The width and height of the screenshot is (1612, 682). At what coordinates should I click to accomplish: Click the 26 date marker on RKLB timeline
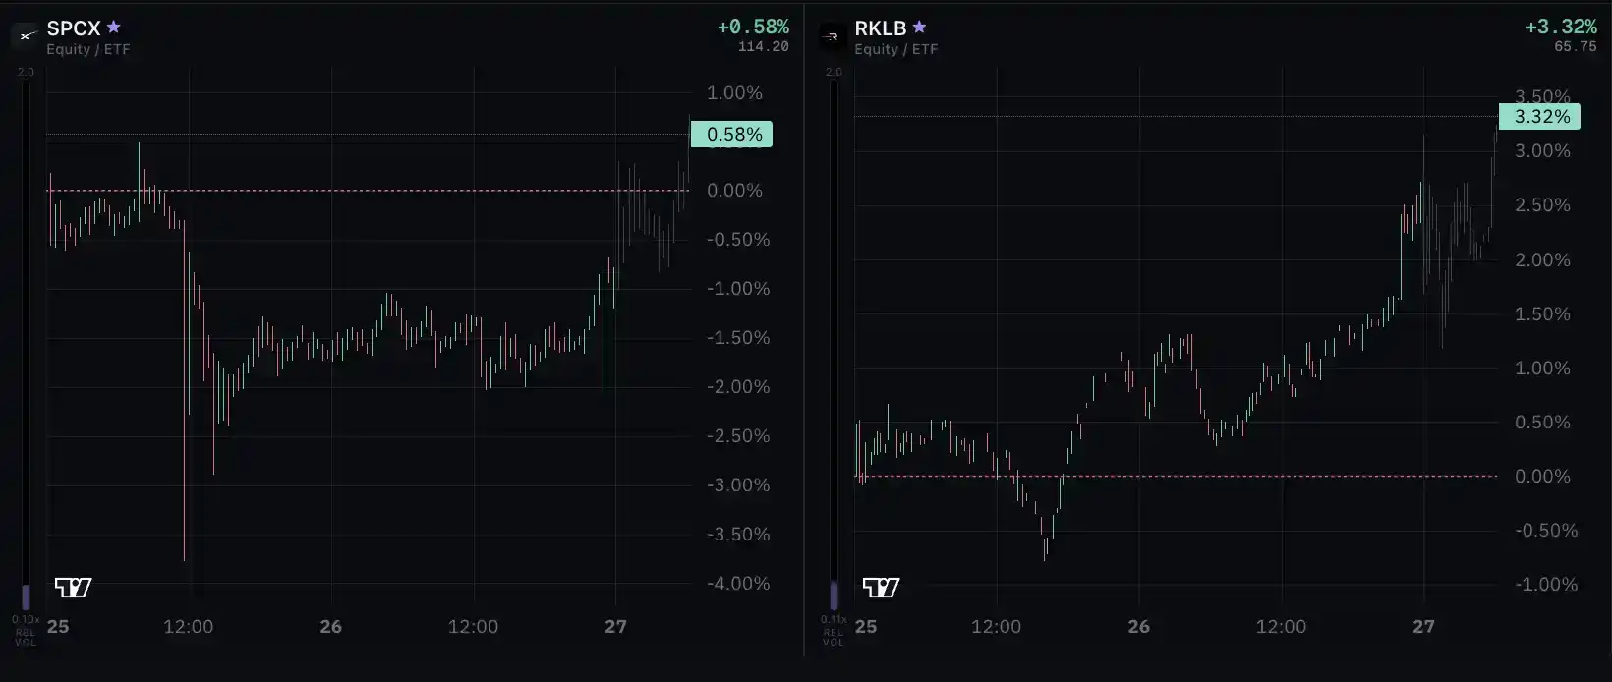pos(1138,627)
